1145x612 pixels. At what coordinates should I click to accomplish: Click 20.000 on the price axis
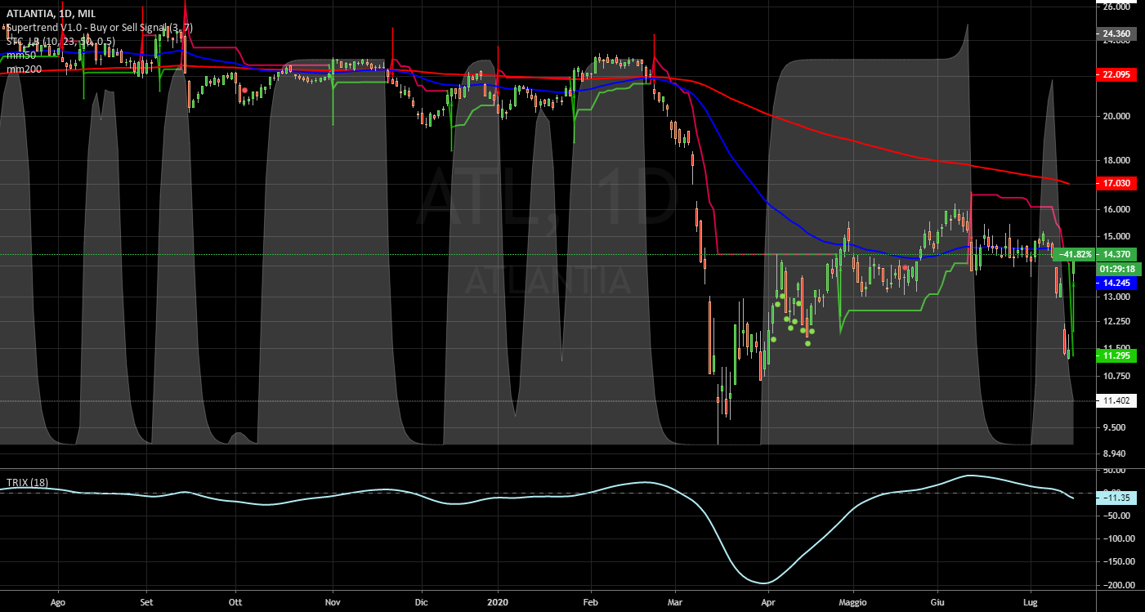(1116, 116)
